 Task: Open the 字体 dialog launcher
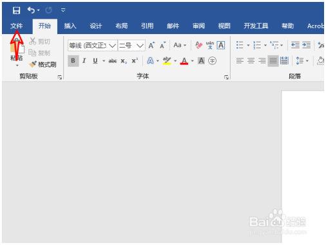(x=226, y=77)
